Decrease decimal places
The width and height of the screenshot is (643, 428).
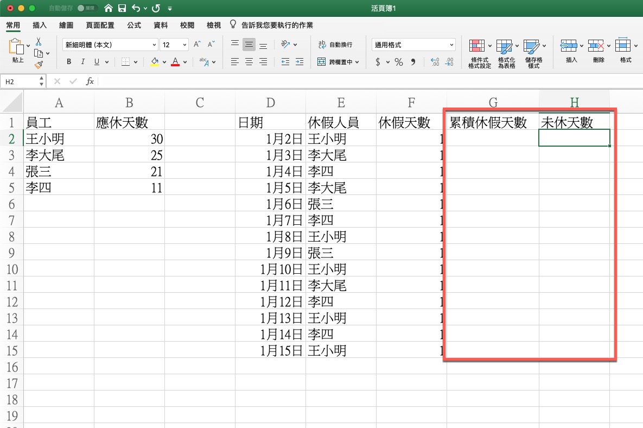tap(449, 62)
